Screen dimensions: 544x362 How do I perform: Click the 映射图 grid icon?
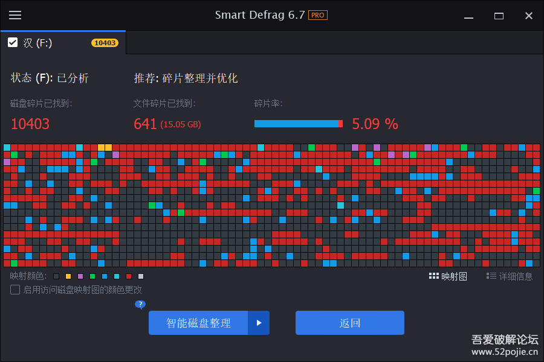tap(433, 276)
